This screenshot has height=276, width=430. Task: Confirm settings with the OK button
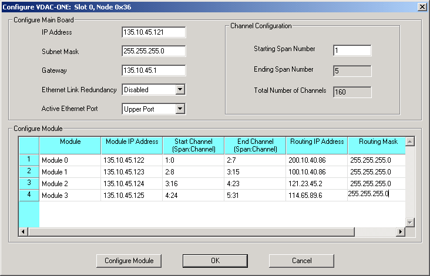pos(215,261)
